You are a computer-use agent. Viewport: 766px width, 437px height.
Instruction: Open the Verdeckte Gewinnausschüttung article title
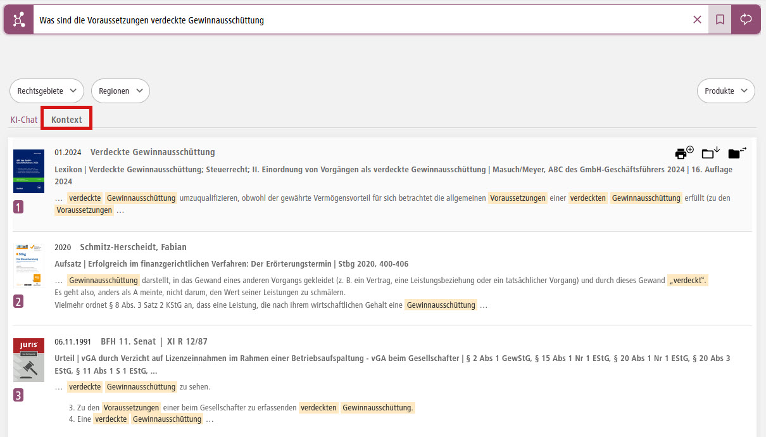[x=152, y=152]
